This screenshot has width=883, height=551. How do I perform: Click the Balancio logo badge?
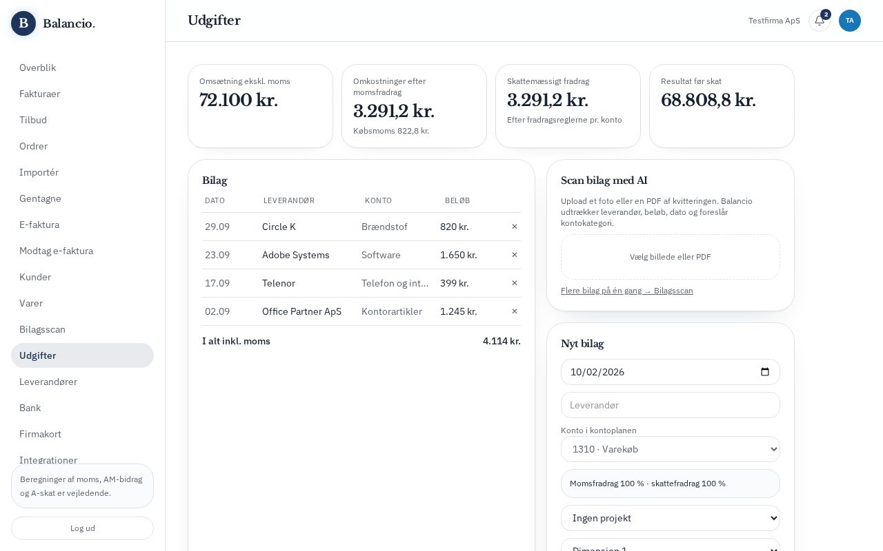[23, 23]
